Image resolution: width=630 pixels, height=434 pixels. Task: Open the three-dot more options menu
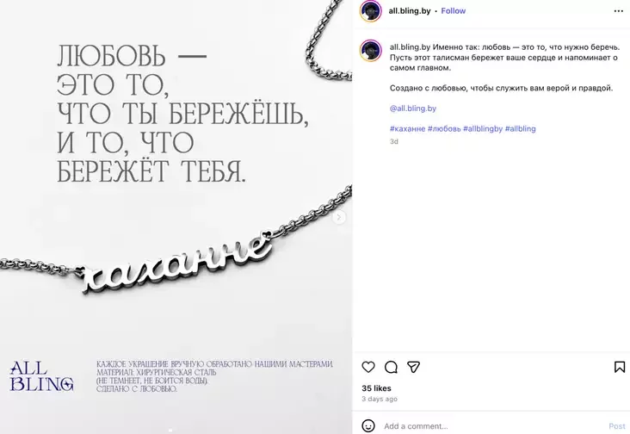(x=619, y=11)
